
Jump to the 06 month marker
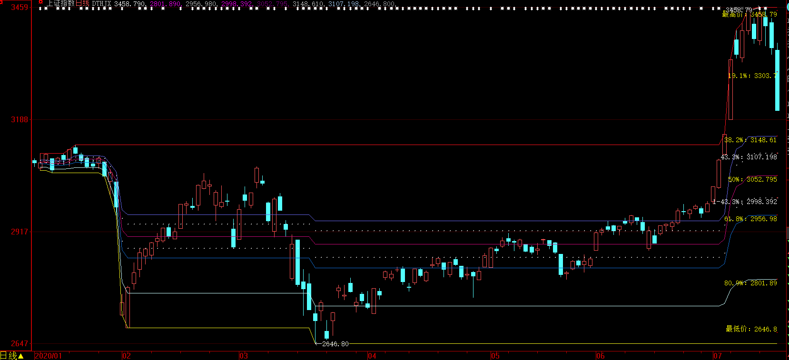[x=601, y=356]
